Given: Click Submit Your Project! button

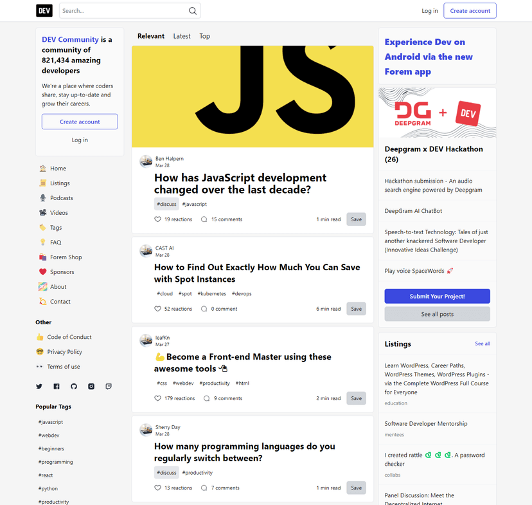Looking at the screenshot, I should coord(438,296).
